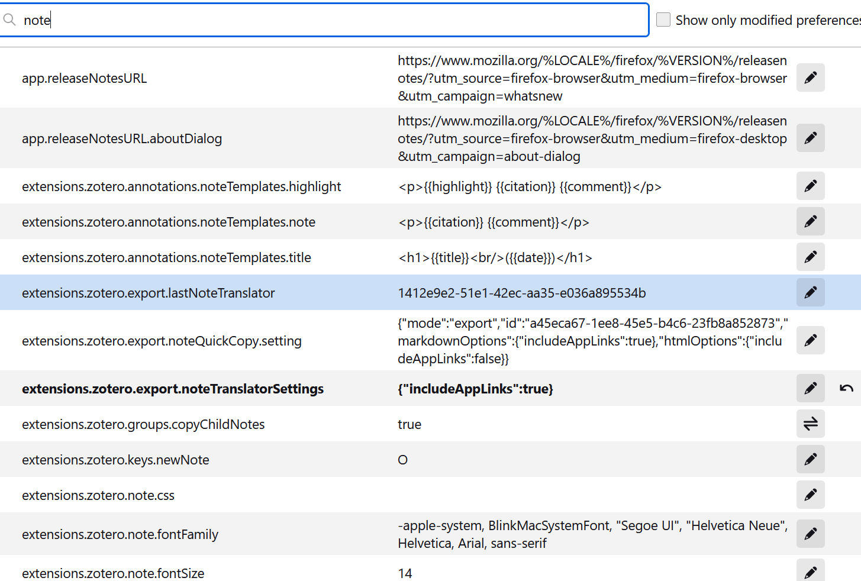Select extensions.zotero.annotations.noteTemplates.title name
The image size is (861, 581).
[166, 257]
